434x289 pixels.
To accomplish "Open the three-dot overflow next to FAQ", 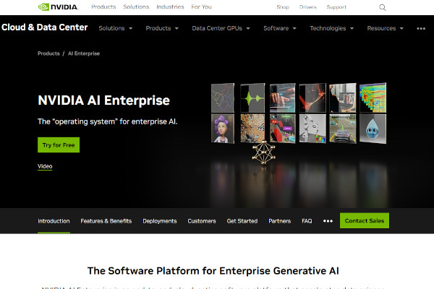I will [x=328, y=221].
